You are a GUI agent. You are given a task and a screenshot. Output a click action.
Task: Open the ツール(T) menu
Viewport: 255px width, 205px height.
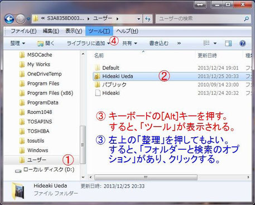99,31
